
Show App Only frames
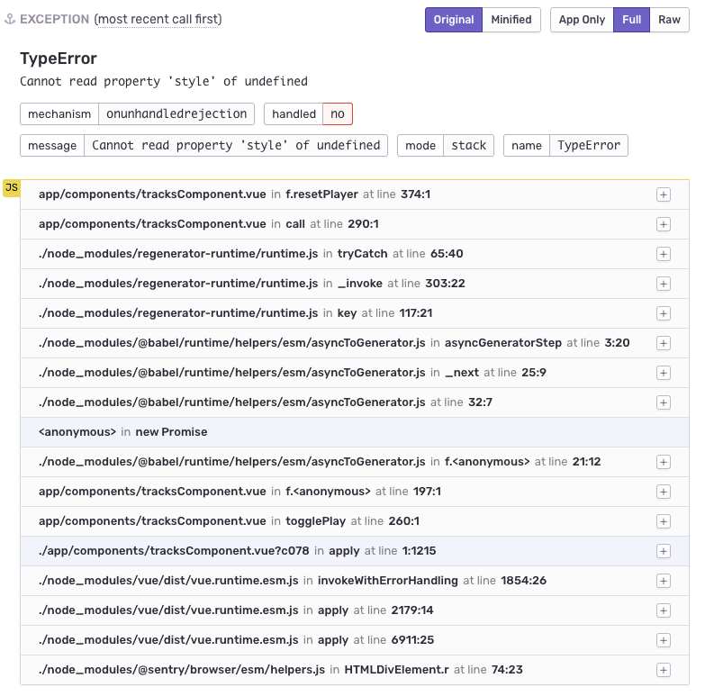582,20
